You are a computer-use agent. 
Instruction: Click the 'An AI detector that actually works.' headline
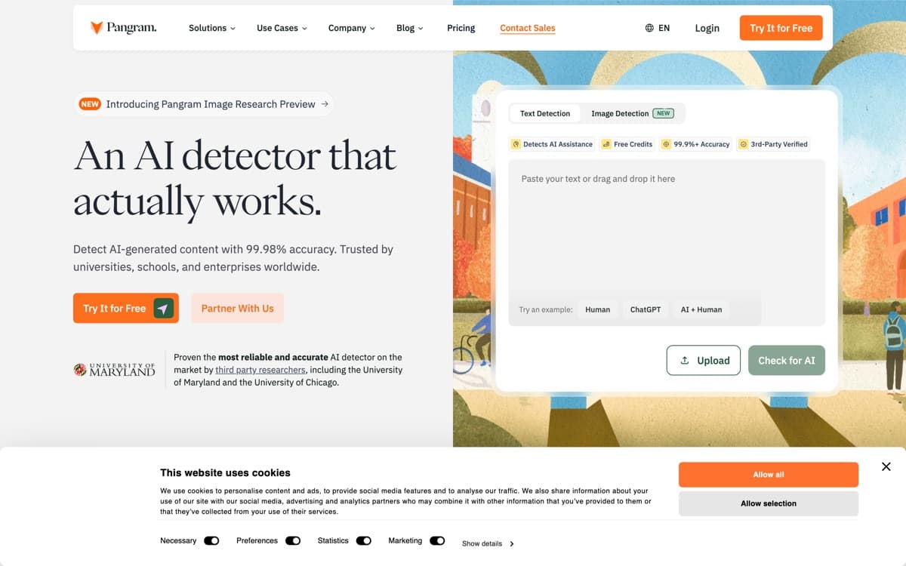(x=235, y=178)
